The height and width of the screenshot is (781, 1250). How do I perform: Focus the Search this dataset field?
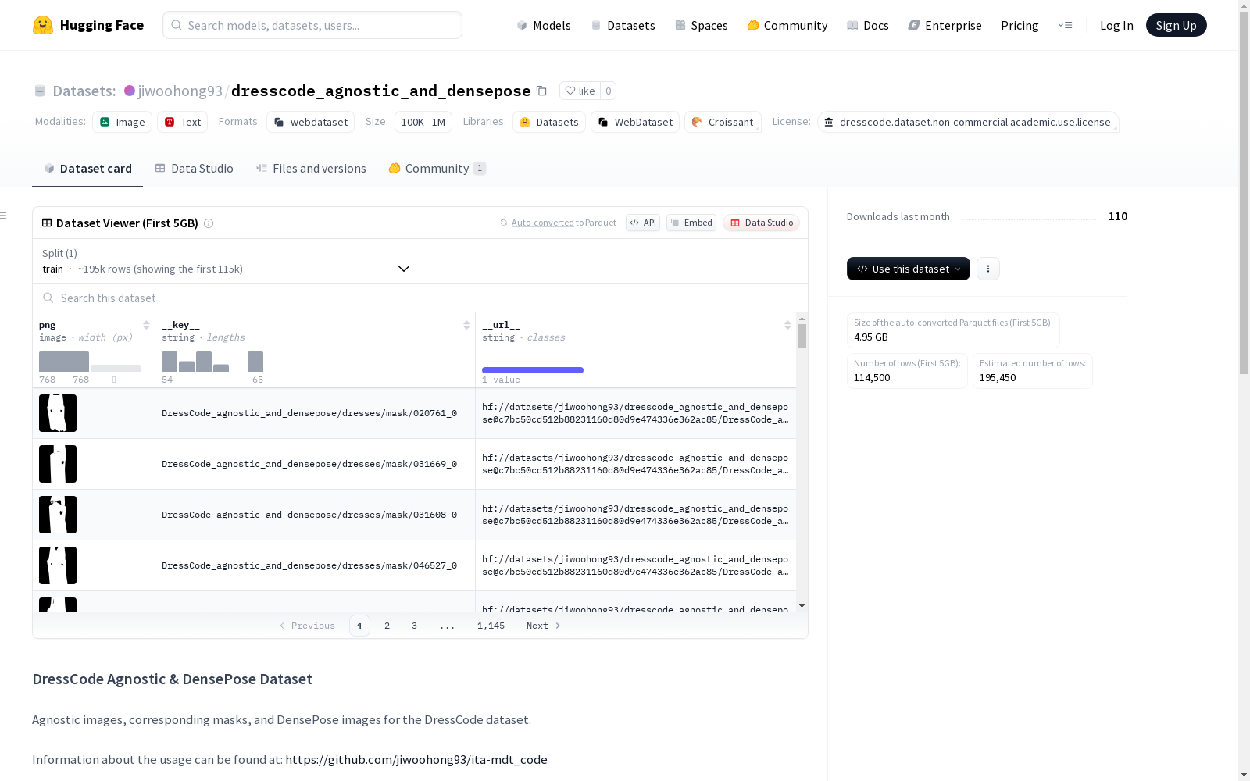[x=420, y=298]
